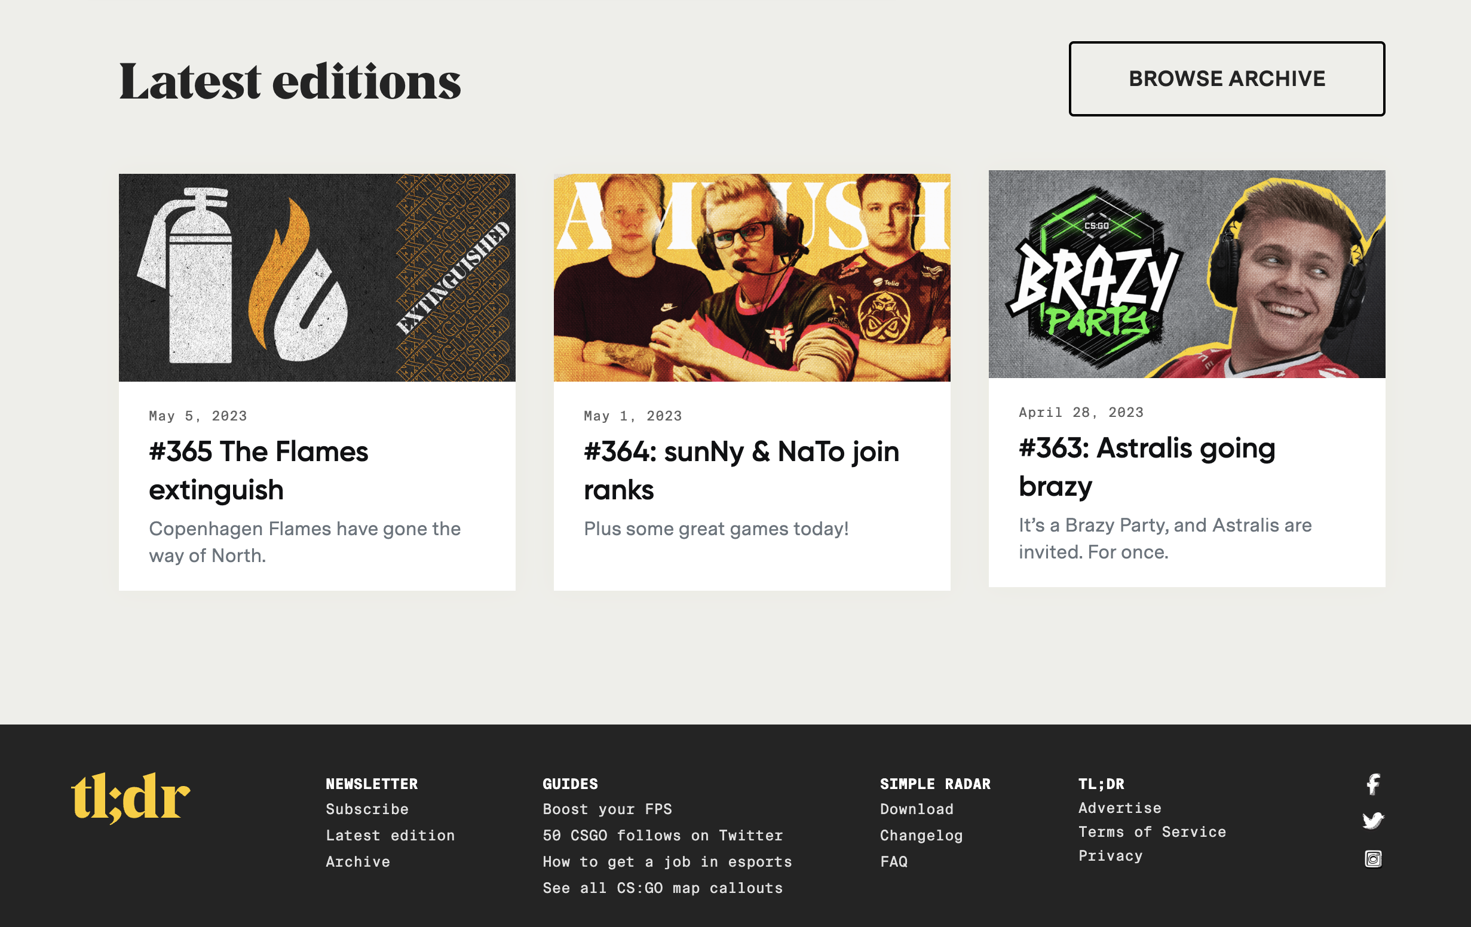Click the Advertise footer link
The height and width of the screenshot is (927, 1471).
[x=1119, y=808]
